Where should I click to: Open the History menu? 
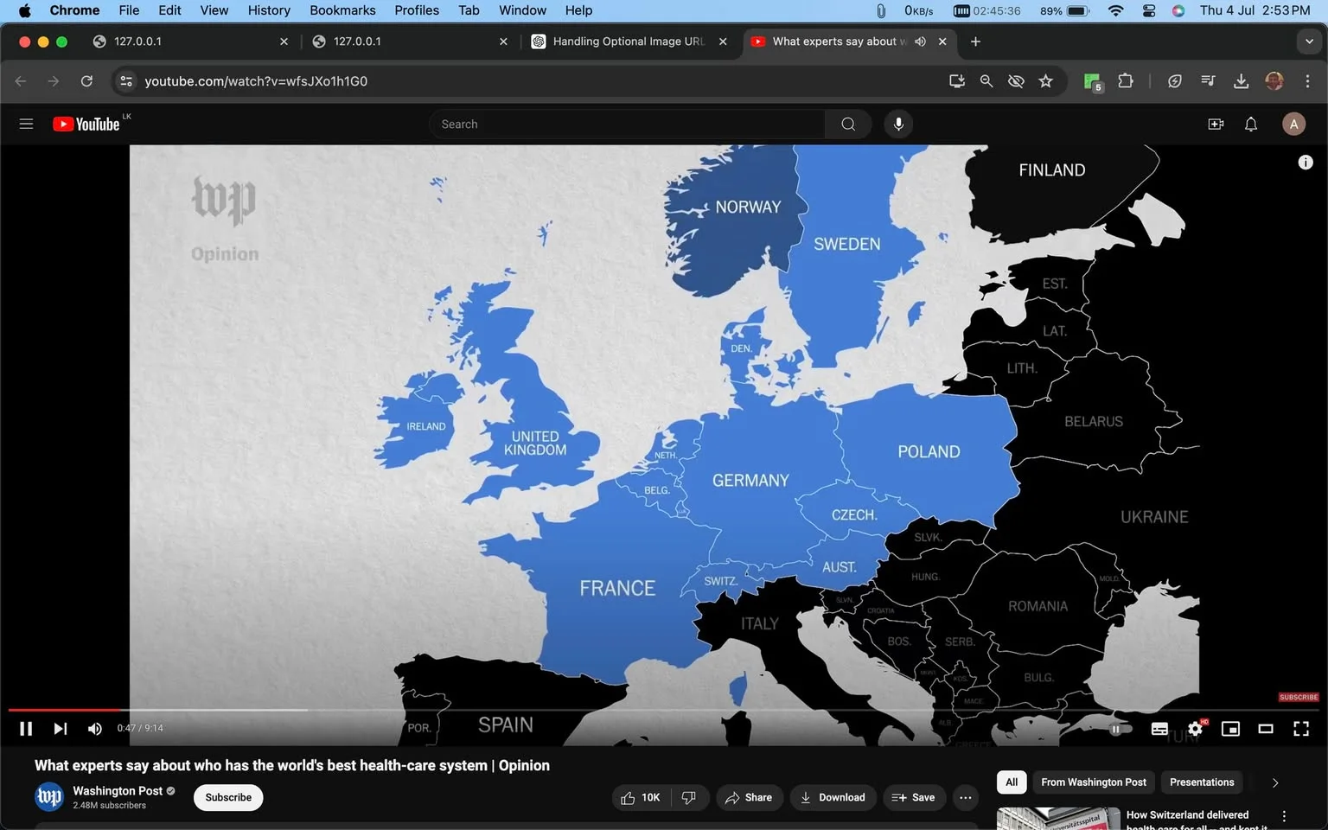pyautogui.click(x=269, y=10)
